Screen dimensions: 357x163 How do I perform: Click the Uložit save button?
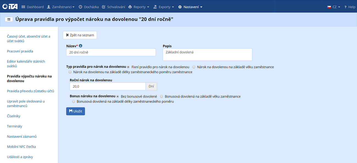76,111
